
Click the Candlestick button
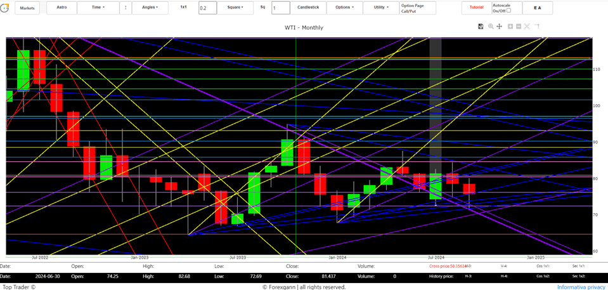click(308, 8)
